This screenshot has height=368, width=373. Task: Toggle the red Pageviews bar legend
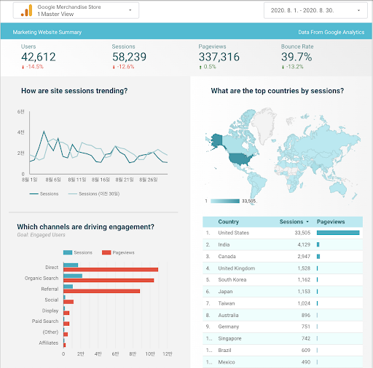tap(118, 252)
